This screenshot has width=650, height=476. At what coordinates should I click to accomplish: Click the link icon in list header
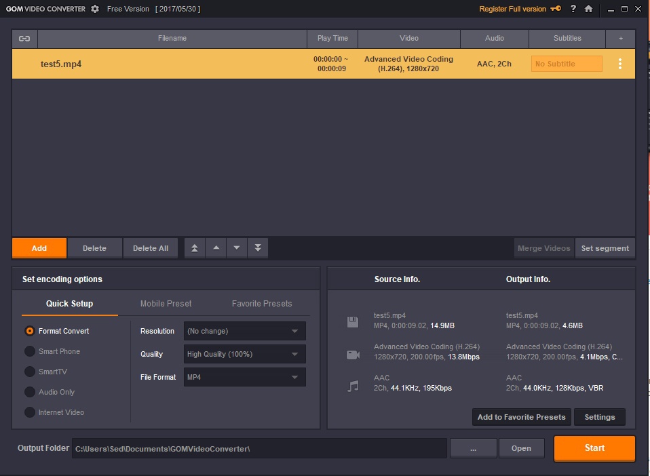(24, 39)
